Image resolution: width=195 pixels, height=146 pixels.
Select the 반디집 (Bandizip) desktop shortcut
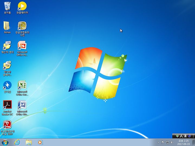7,87
